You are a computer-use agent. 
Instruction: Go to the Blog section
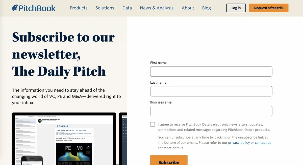[206, 8]
